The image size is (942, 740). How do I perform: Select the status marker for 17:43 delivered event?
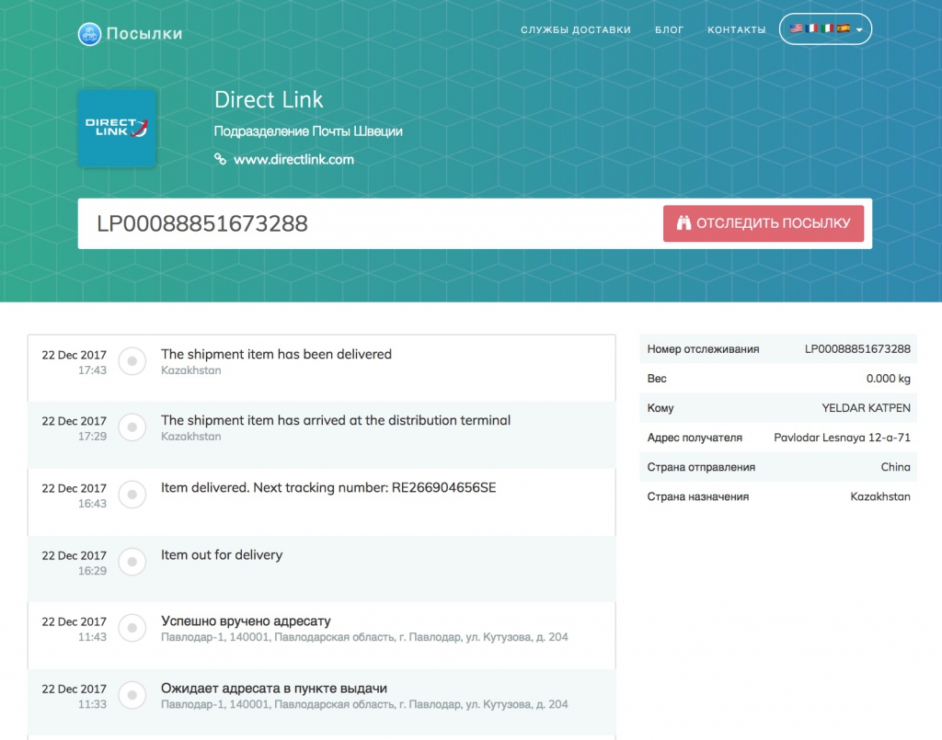[132, 361]
